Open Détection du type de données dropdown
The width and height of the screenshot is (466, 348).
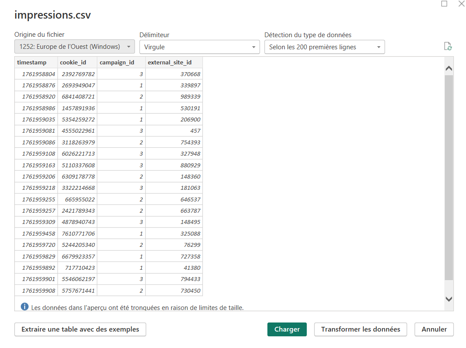tap(325, 47)
